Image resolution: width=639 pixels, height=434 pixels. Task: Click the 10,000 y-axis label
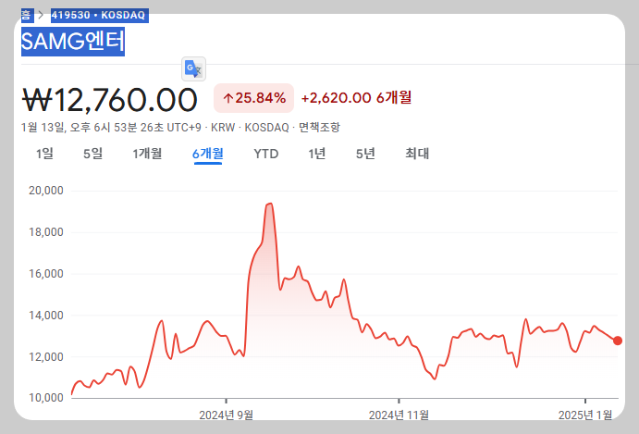click(x=46, y=398)
